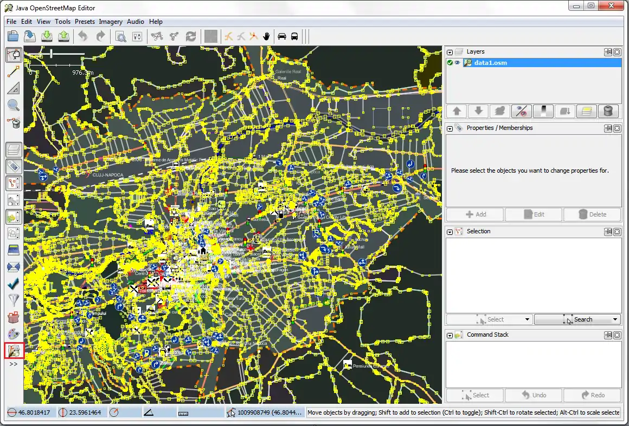The height and width of the screenshot is (426, 629).
Task: Toggle the green active layer checkmark
Action: tap(450, 62)
